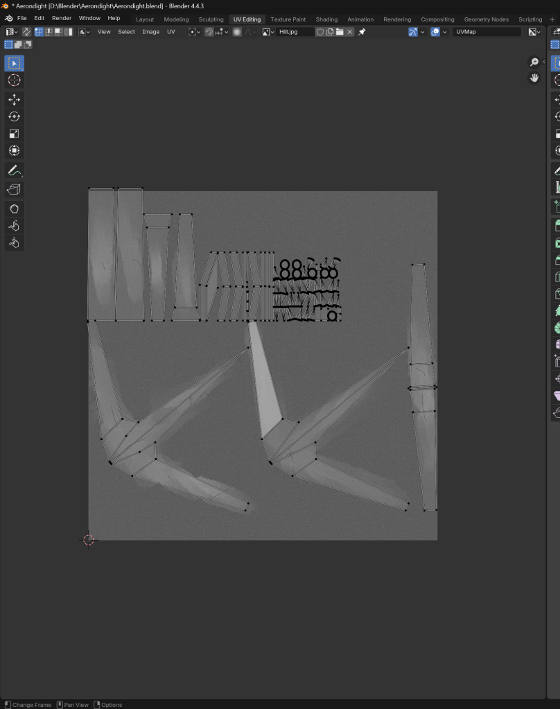Toggle the image pin button
This screenshot has width=560, height=709.
362,32
